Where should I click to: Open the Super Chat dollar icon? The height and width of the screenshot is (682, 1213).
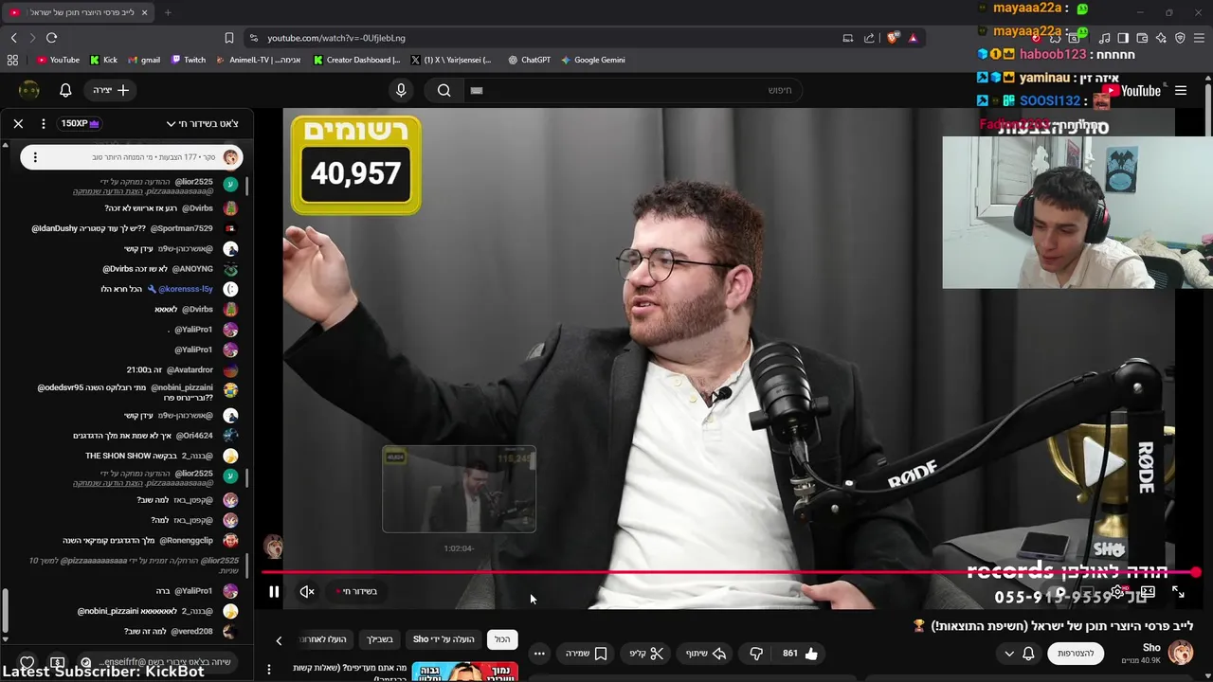[57, 663]
